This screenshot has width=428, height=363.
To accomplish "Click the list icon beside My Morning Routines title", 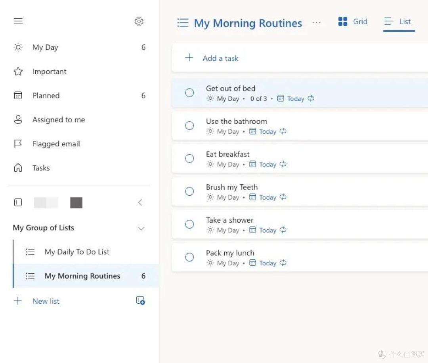I will point(183,23).
